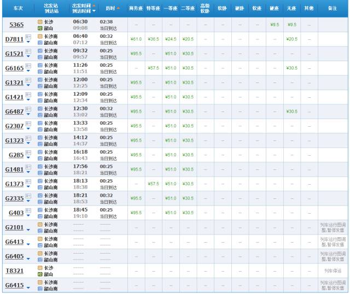This screenshot has height=294, width=350.
Task: Click the green terminal-station icon for train 5365
Action: (40, 28)
